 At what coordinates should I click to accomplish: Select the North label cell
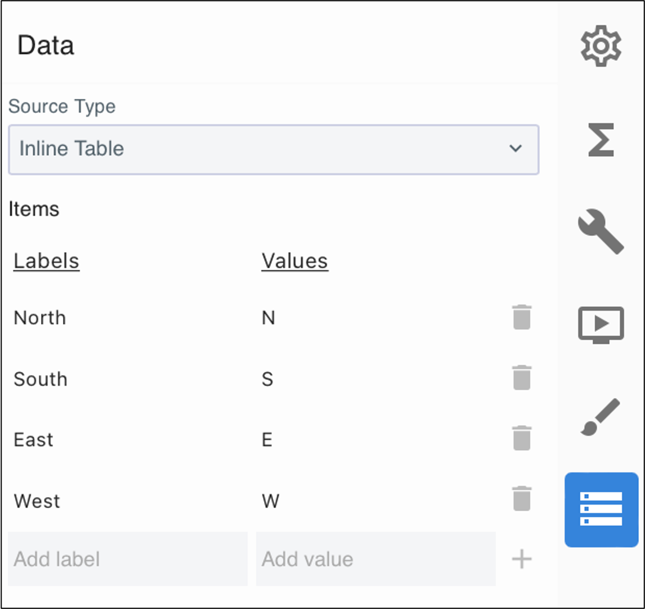[40, 318]
